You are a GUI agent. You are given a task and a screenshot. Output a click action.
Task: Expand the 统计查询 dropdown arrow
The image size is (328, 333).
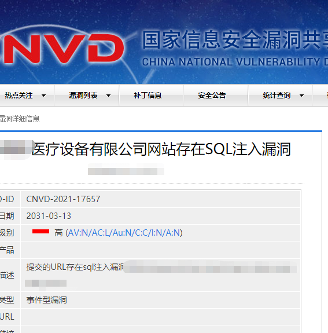pyautogui.click(x=301, y=96)
